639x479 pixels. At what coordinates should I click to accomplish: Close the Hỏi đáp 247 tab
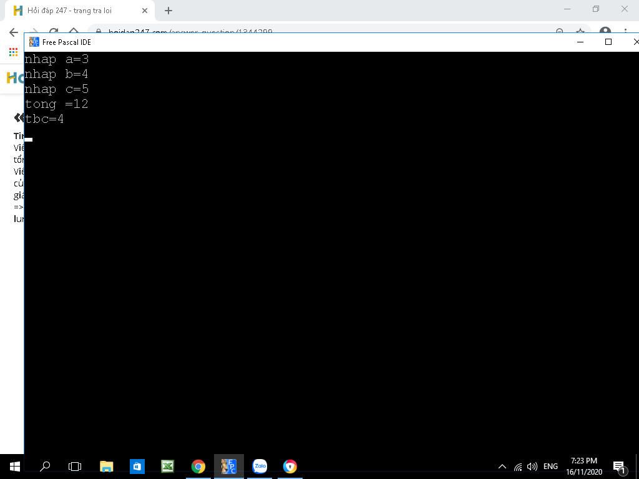point(145,11)
